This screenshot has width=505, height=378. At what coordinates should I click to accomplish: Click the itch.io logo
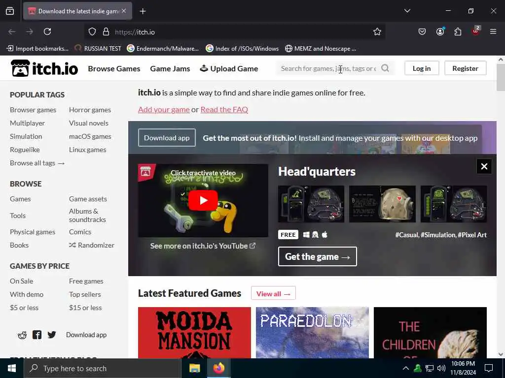(44, 68)
